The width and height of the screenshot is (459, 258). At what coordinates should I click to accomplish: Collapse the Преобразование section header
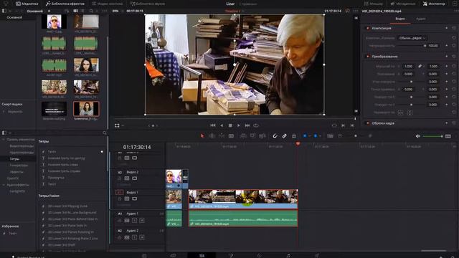[384, 56]
